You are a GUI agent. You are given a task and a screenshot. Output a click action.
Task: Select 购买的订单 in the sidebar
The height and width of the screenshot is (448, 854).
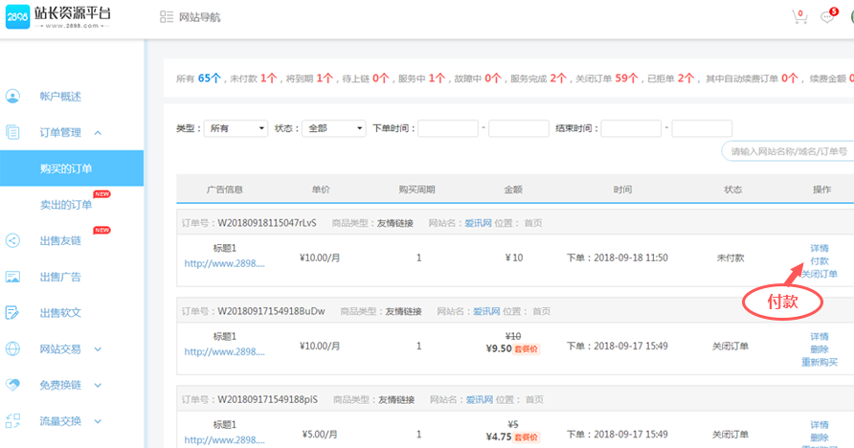[66, 168]
